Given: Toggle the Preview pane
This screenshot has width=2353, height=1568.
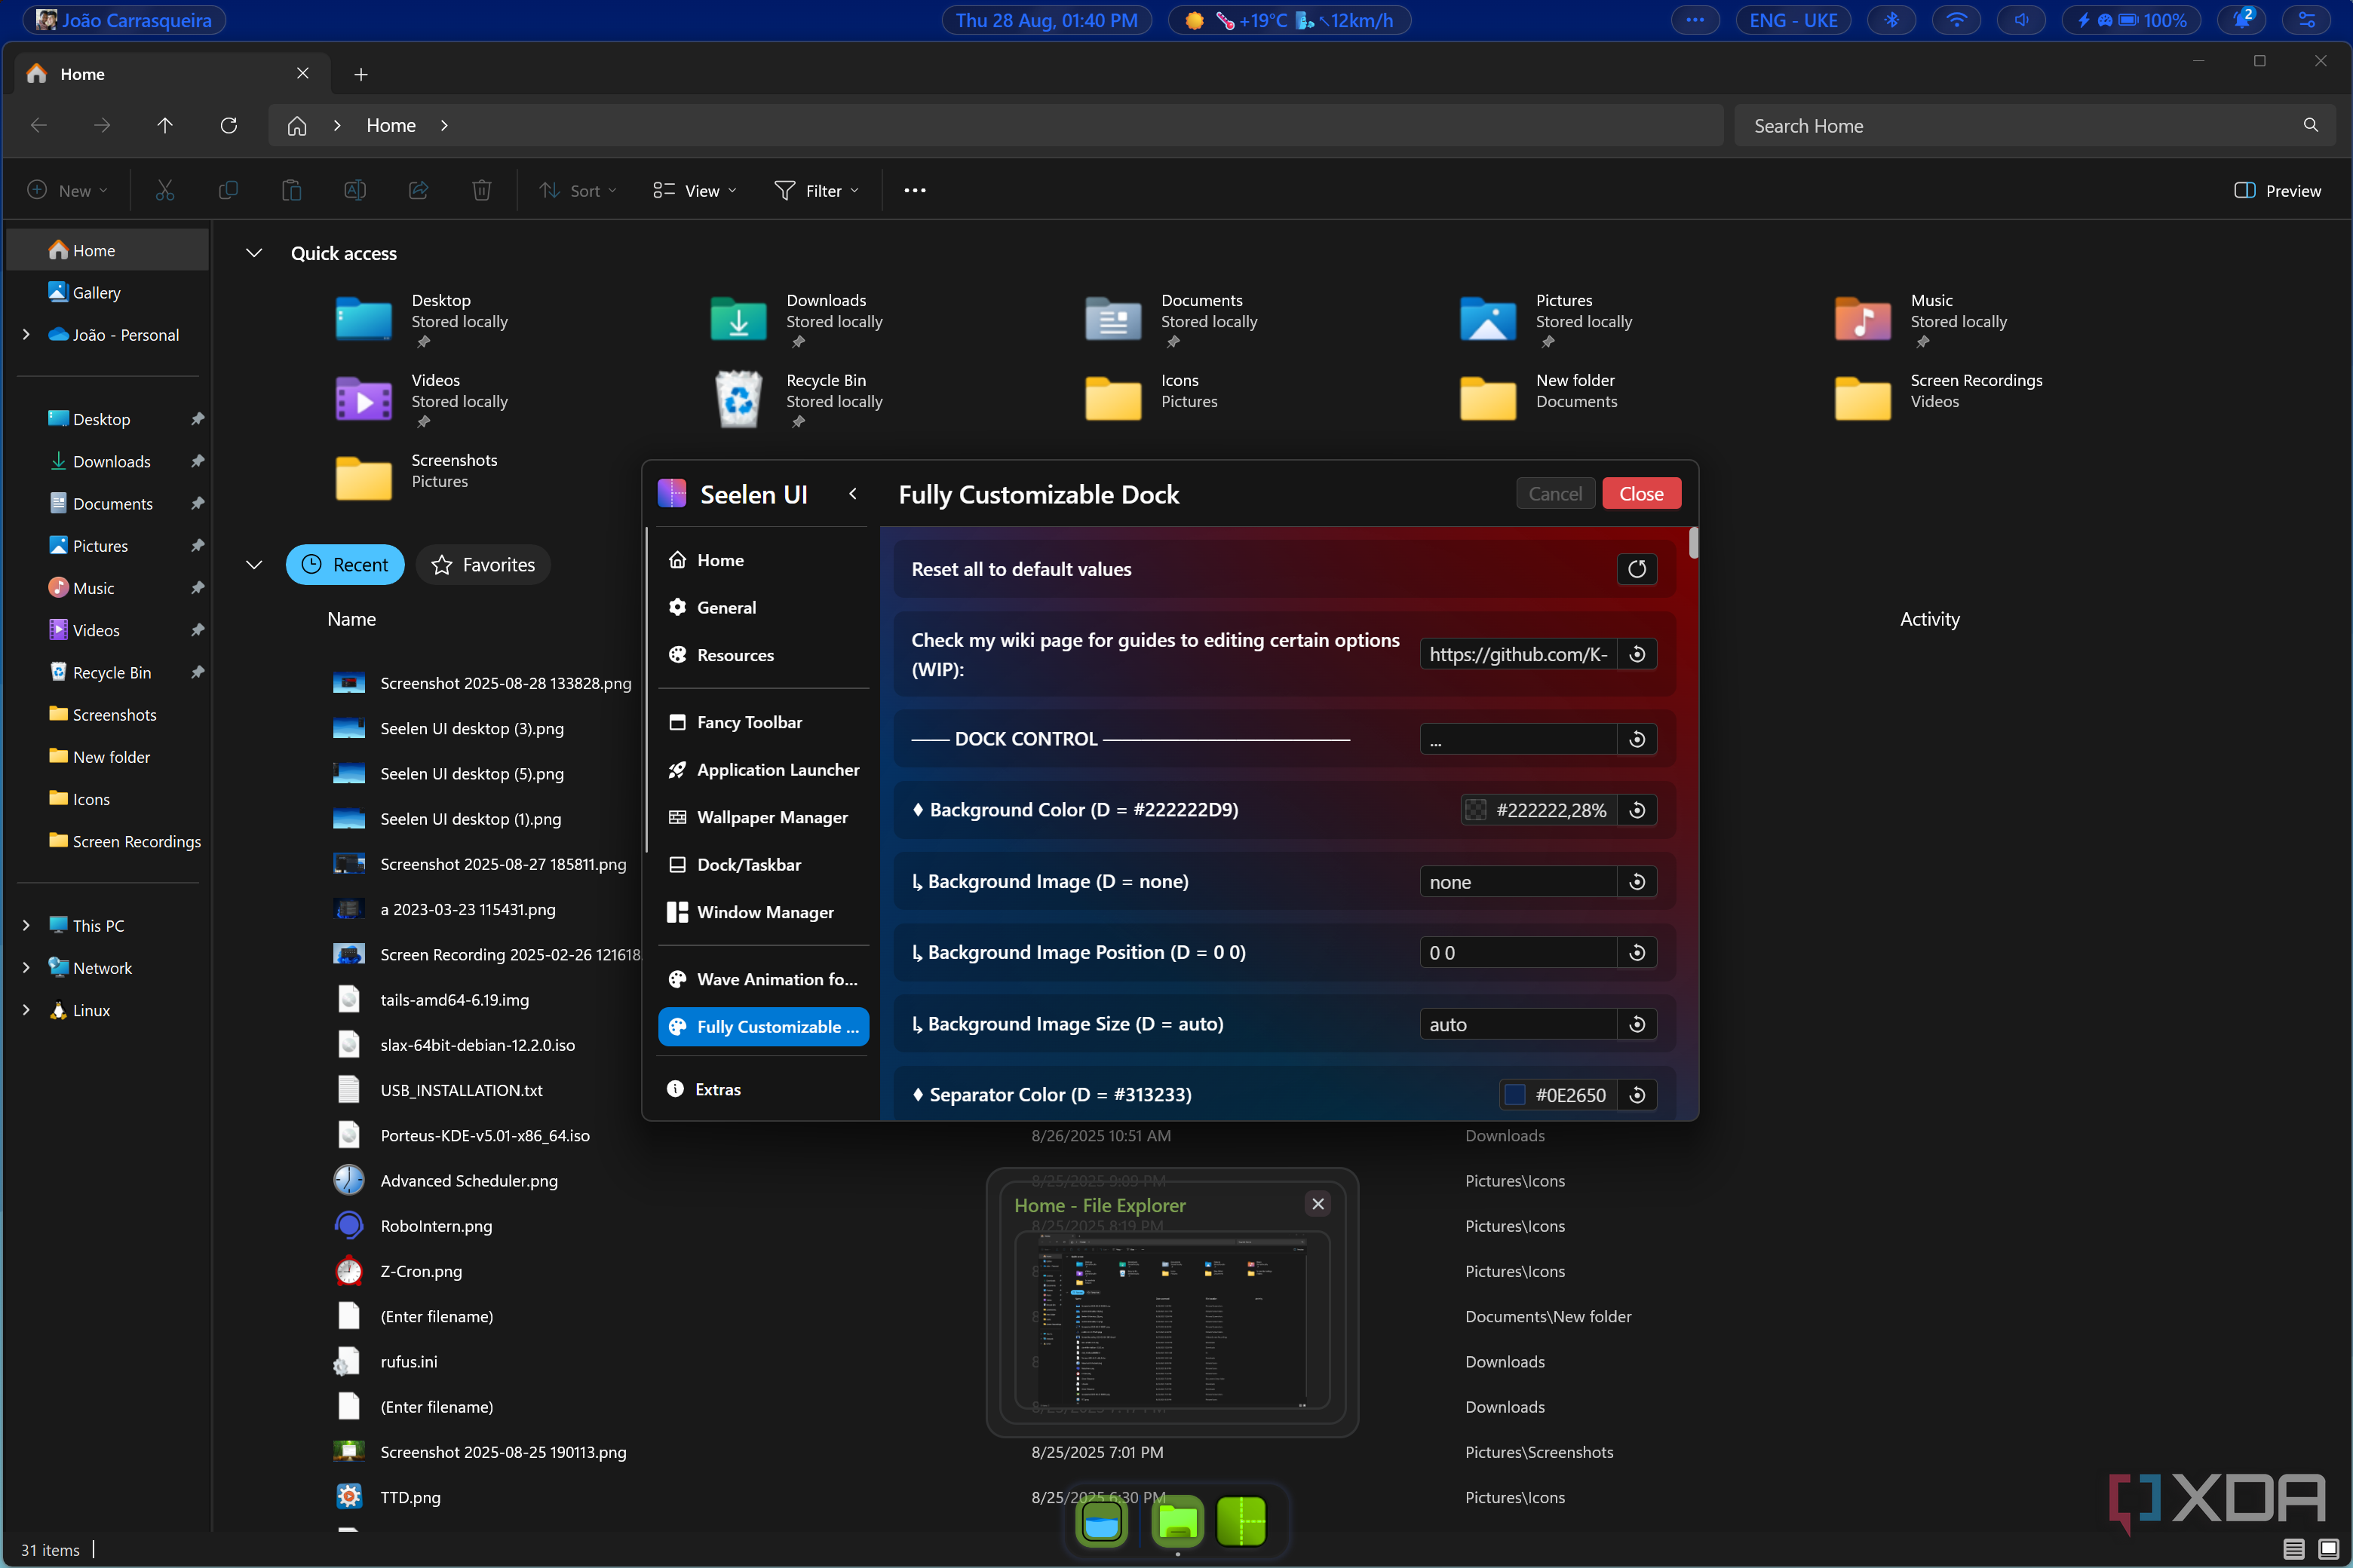Looking at the screenshot, I should 2277,190.
